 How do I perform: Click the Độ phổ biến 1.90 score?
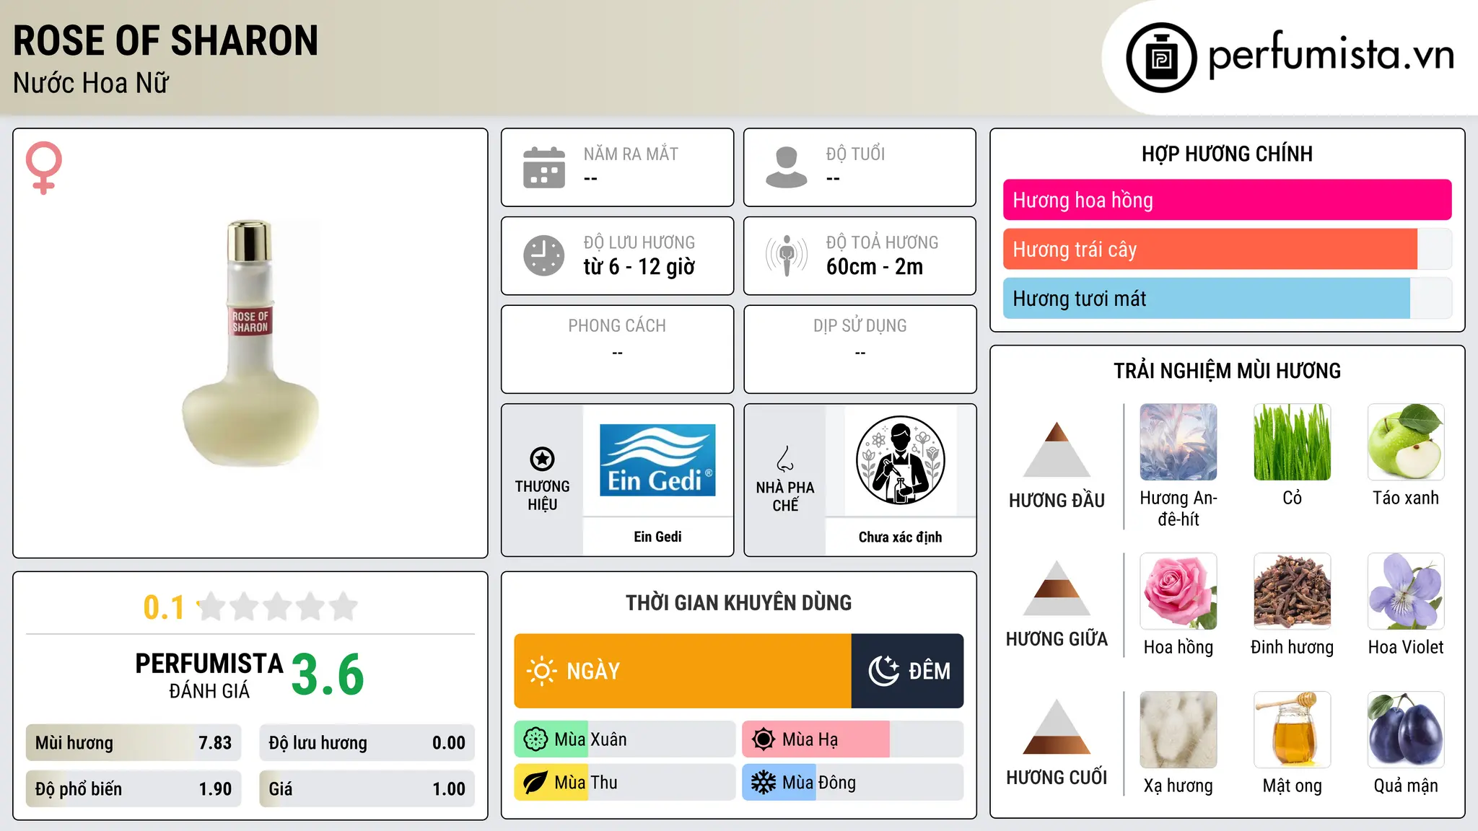pyautogui.click(x=134, y=789)
